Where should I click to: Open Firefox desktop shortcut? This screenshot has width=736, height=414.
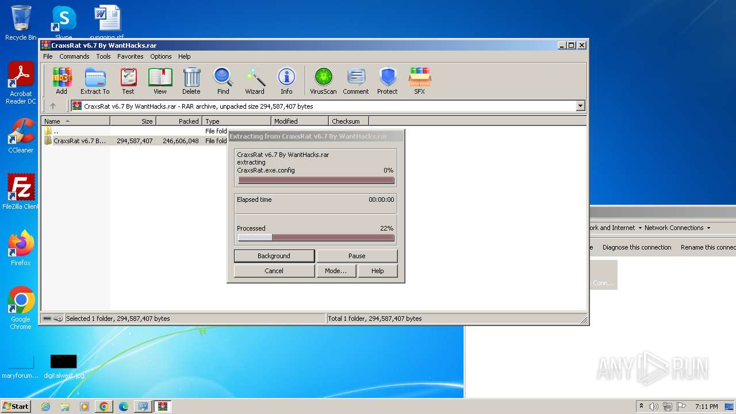(21, 248)
